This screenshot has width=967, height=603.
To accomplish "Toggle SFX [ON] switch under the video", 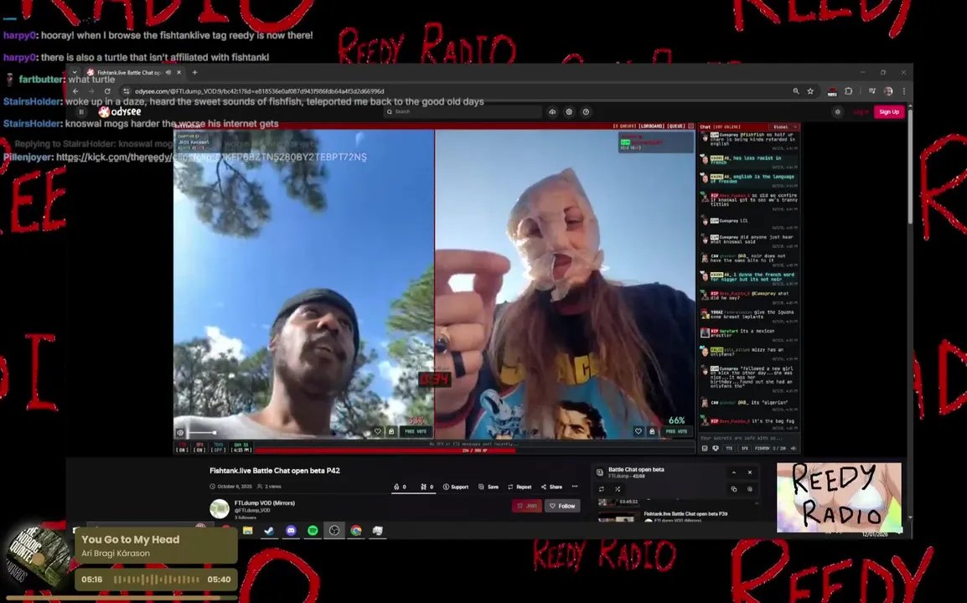I will [199, 447].
